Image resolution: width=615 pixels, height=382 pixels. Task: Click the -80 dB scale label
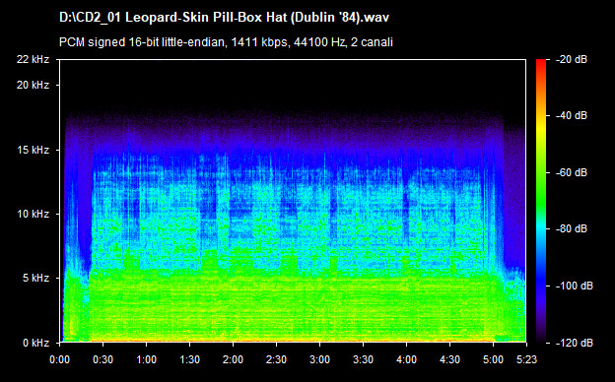tap(572, 228)
